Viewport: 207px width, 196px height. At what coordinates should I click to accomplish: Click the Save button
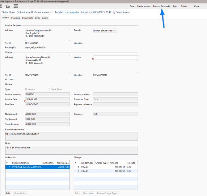(x=132, y=6)
